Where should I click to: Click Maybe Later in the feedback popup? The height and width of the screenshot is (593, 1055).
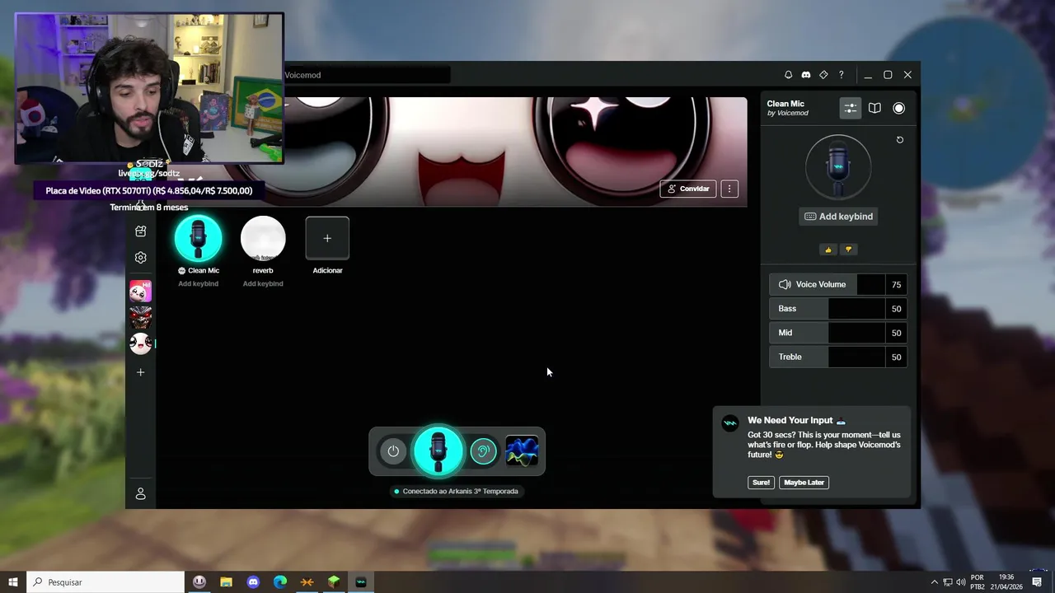click(x=804, y=483)
